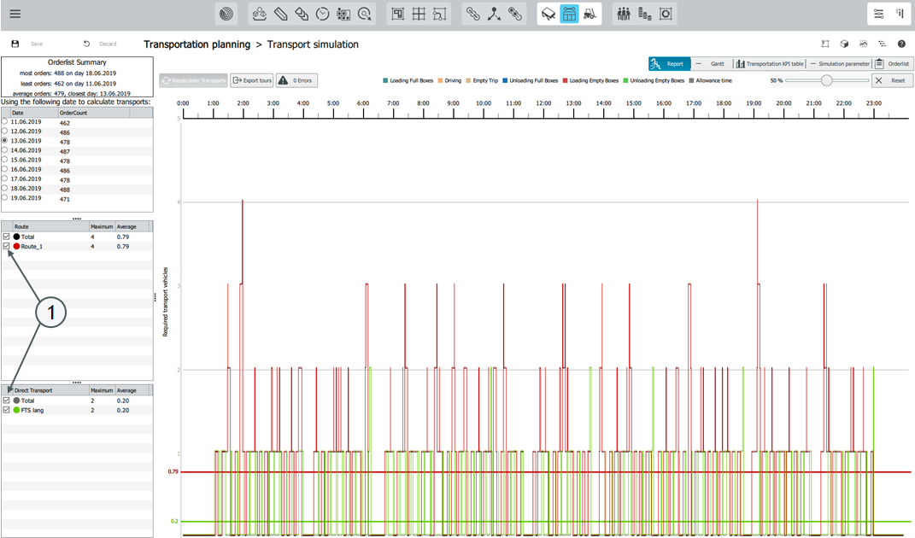
Task: Select the 18.06.2019 date radio button
Action: pos(4,189)
